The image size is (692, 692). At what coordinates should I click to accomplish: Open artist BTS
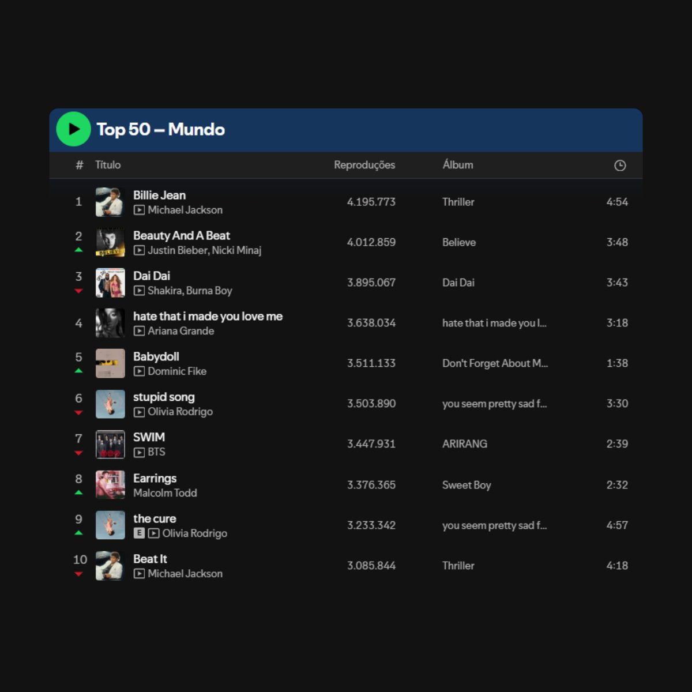click(156, 452)
